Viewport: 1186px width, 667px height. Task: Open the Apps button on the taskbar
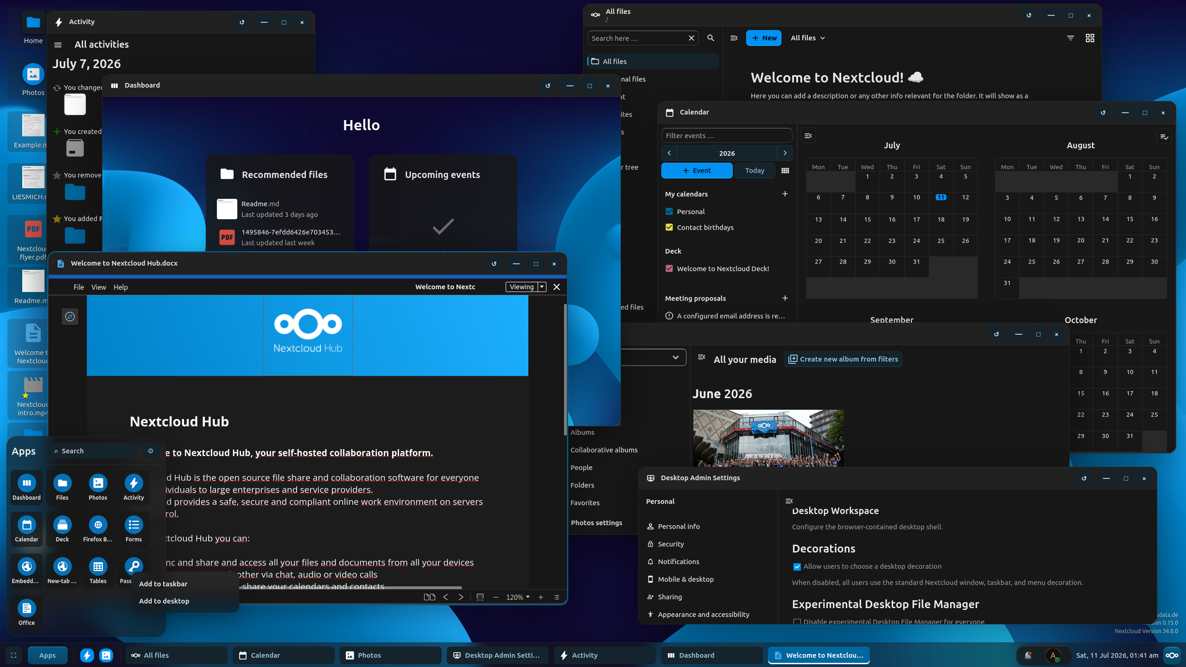(x=47, y=655)
